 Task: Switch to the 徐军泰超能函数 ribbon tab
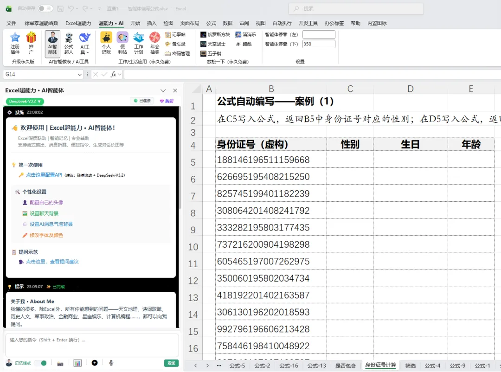pos(41,23)
